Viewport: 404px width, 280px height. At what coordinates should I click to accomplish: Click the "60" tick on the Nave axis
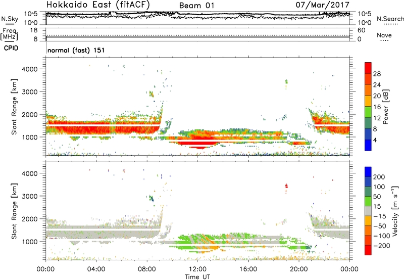(361, 30)
